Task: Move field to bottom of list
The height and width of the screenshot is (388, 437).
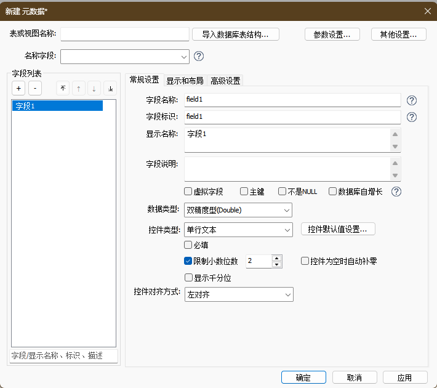Action: click(110, 88)
